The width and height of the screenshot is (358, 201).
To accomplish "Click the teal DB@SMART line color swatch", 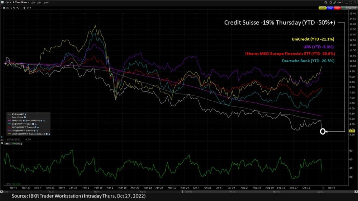I will tap(9, 124).
